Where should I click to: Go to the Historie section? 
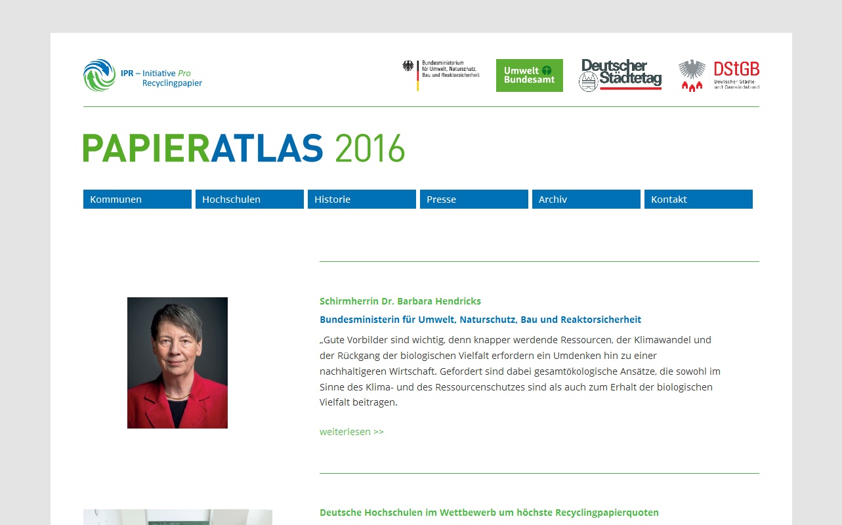(x=362, y=199)
